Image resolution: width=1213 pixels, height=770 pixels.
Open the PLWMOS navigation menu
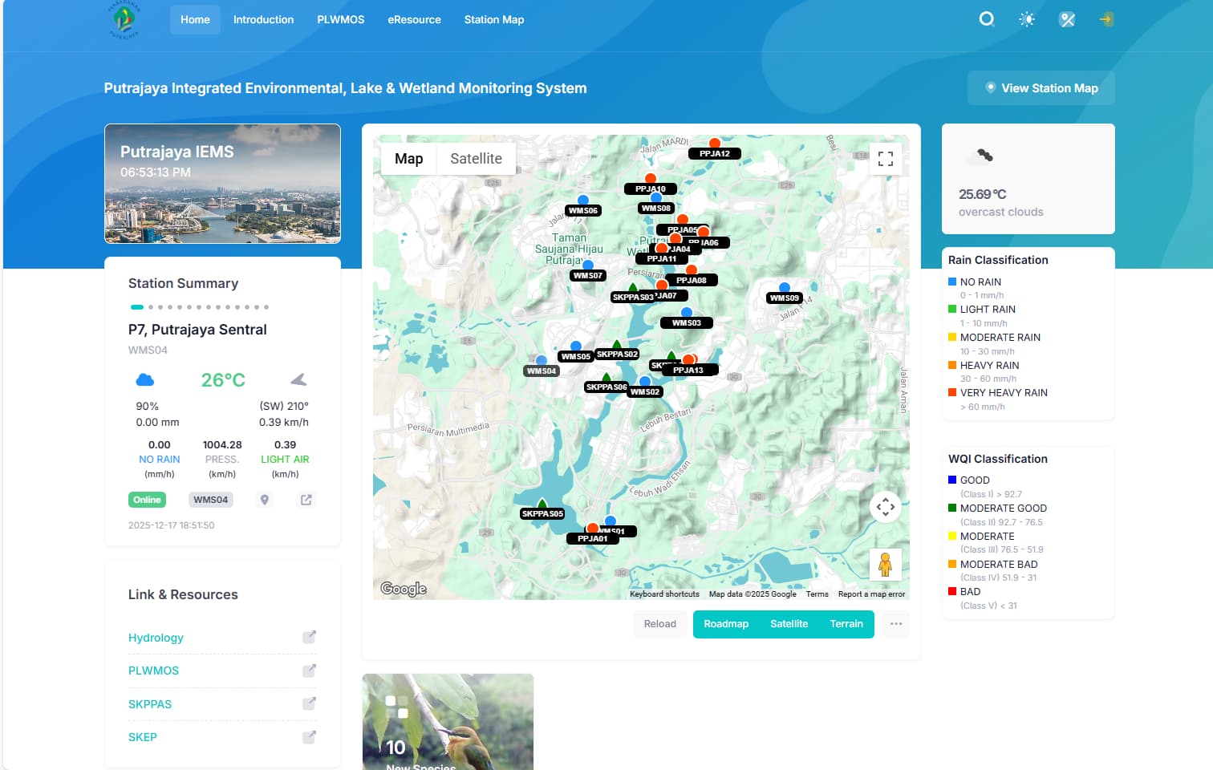pyautogui.click(x=340, y=19)
